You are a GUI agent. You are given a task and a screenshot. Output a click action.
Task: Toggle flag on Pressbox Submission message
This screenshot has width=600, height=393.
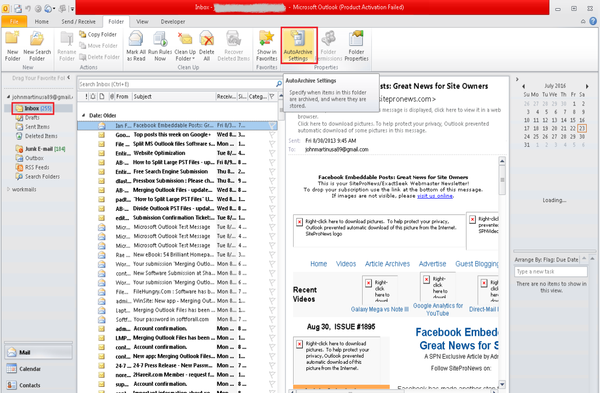pos(272,181)
